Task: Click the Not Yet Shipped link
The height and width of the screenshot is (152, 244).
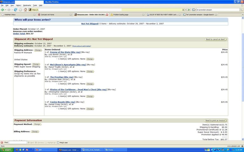Action: pyautogui.click(x=90, y=24)
